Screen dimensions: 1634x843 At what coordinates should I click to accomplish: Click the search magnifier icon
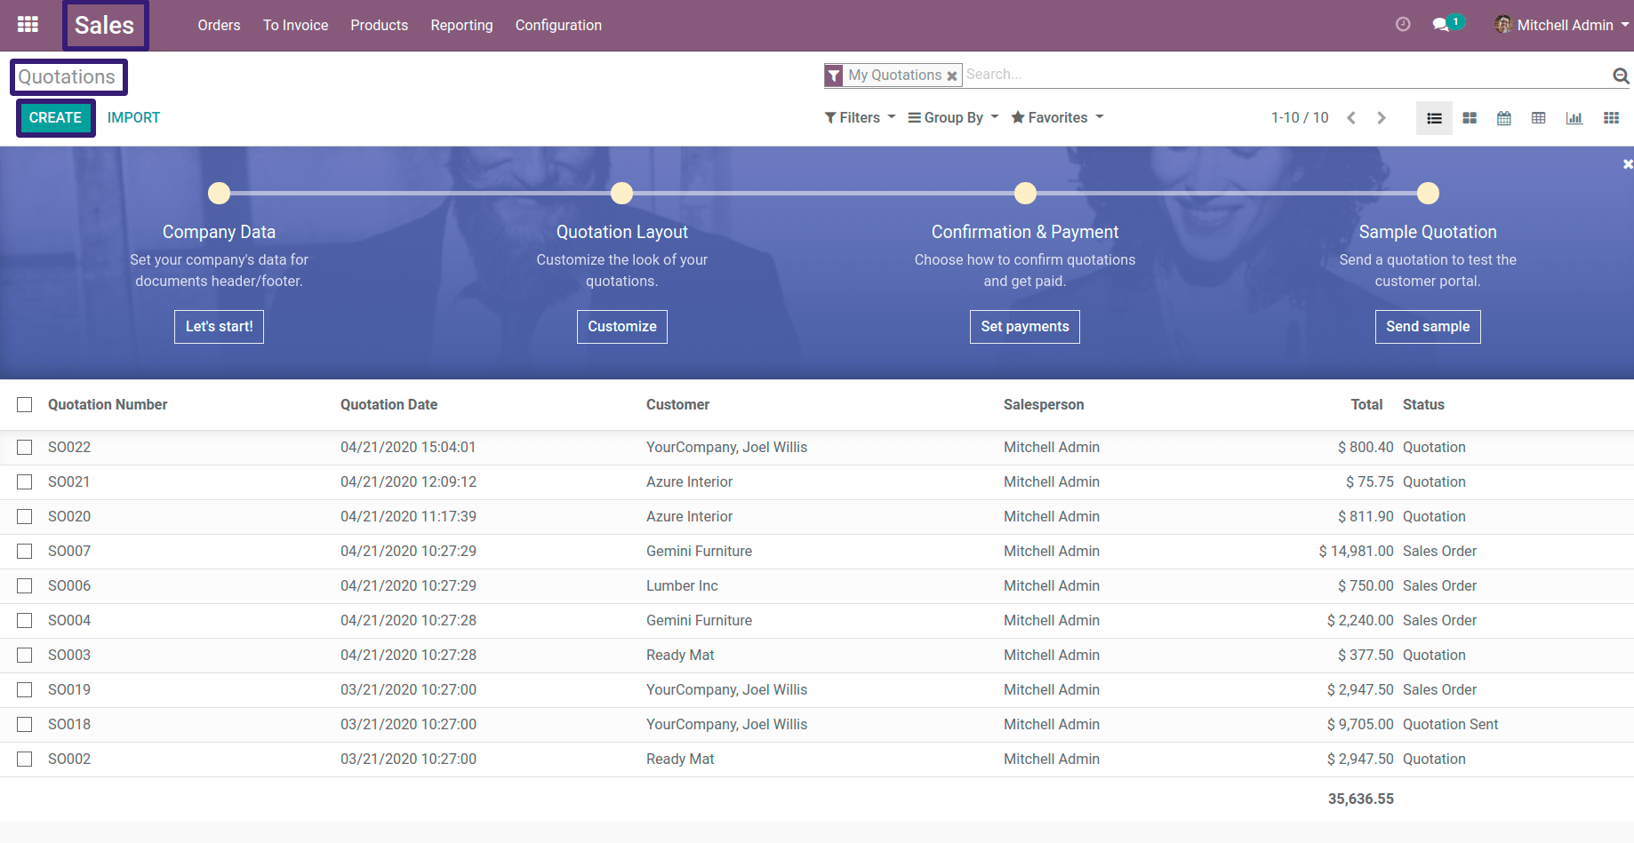pos(1621,76)
